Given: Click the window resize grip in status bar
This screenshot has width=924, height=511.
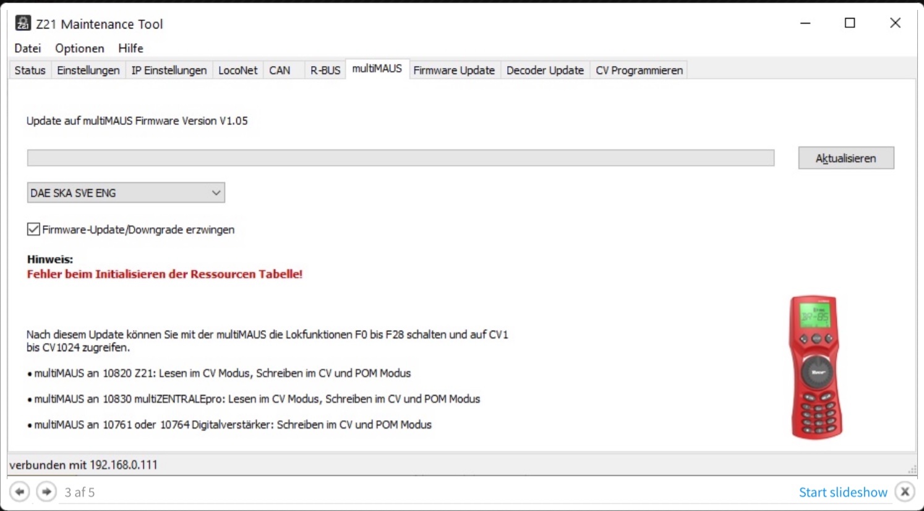Looking at the screenshot, I should click(x=912, y=470).
